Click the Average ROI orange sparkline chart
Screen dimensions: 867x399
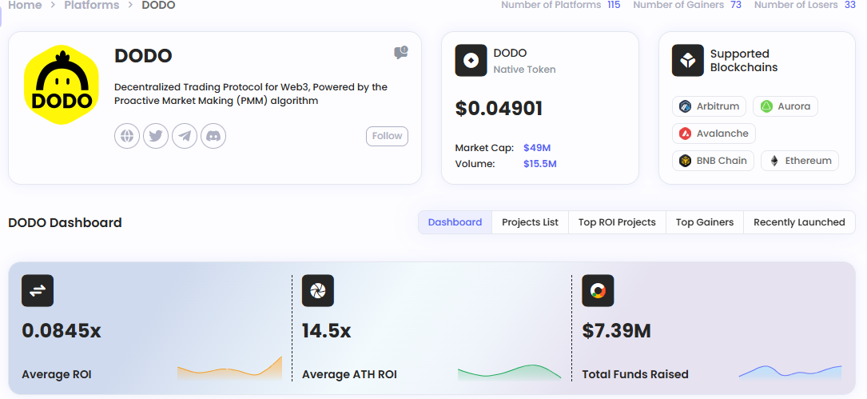(229, 368)
